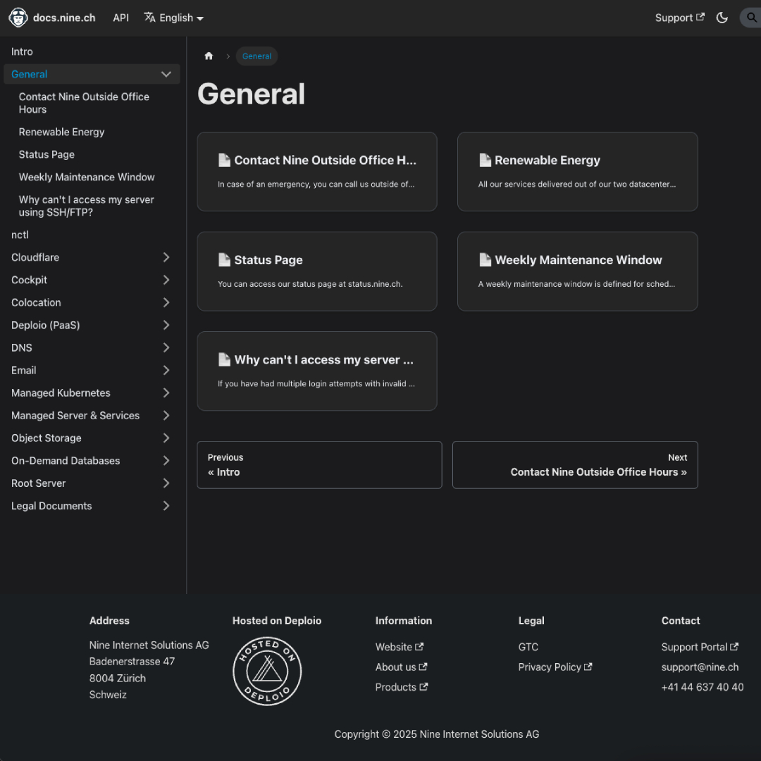
Task: Open docs.nine.ch home title link
Action: (64, 18)
